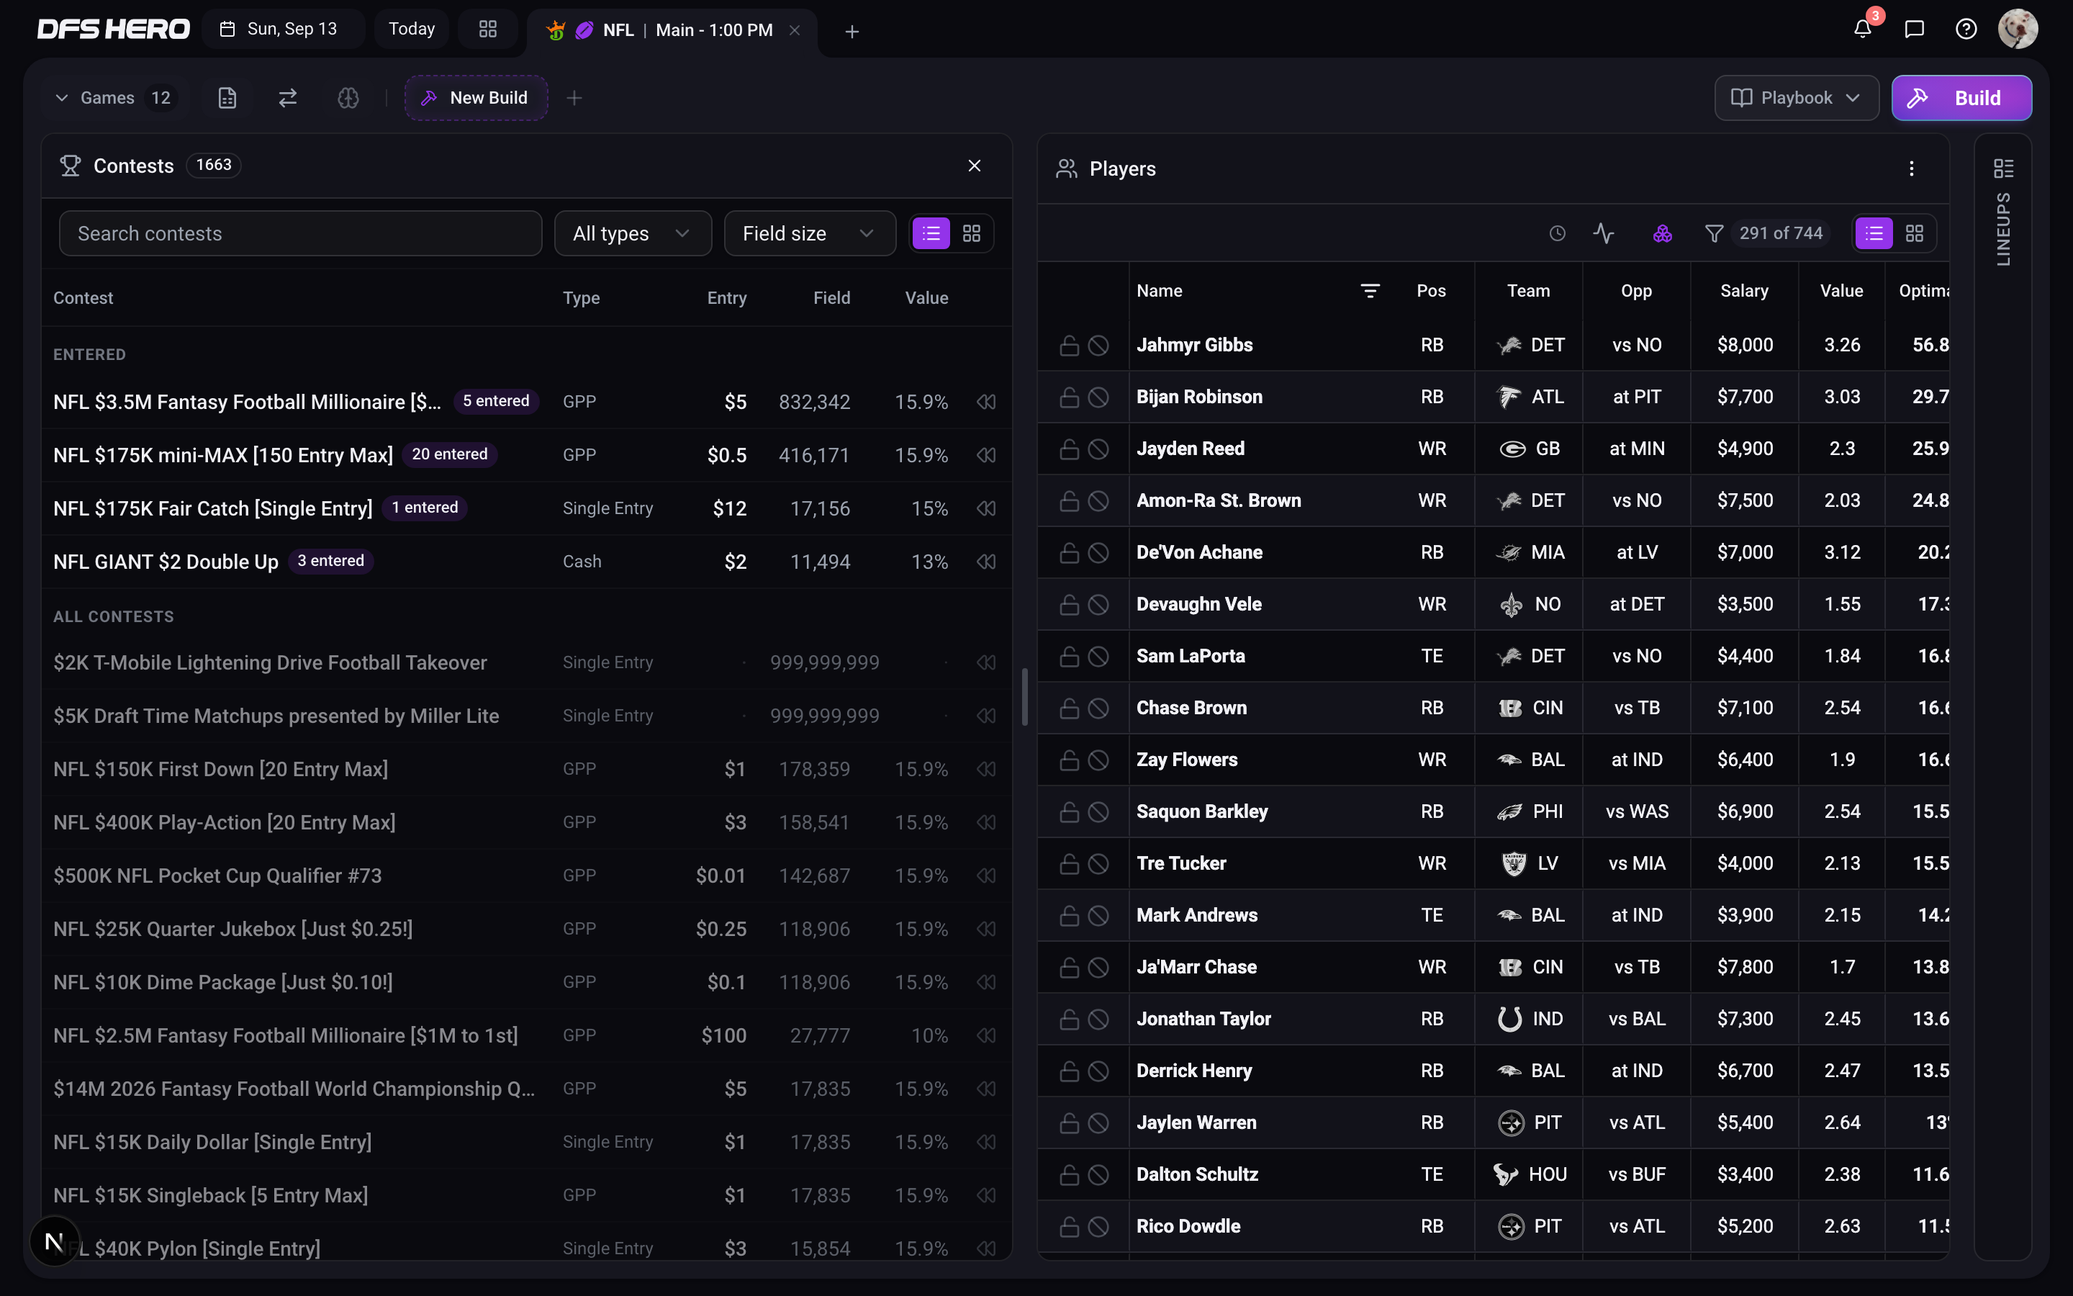Click the clock icon in Players toolbar
This screenshot has height=1296, width=2073.
point(1558,233)
